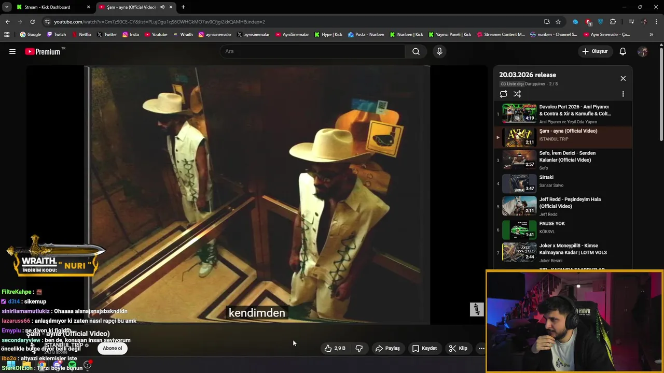664x373 pixels.
Task: Open a new browser tab
Action: pyautogui.click(x=183, y=7)
